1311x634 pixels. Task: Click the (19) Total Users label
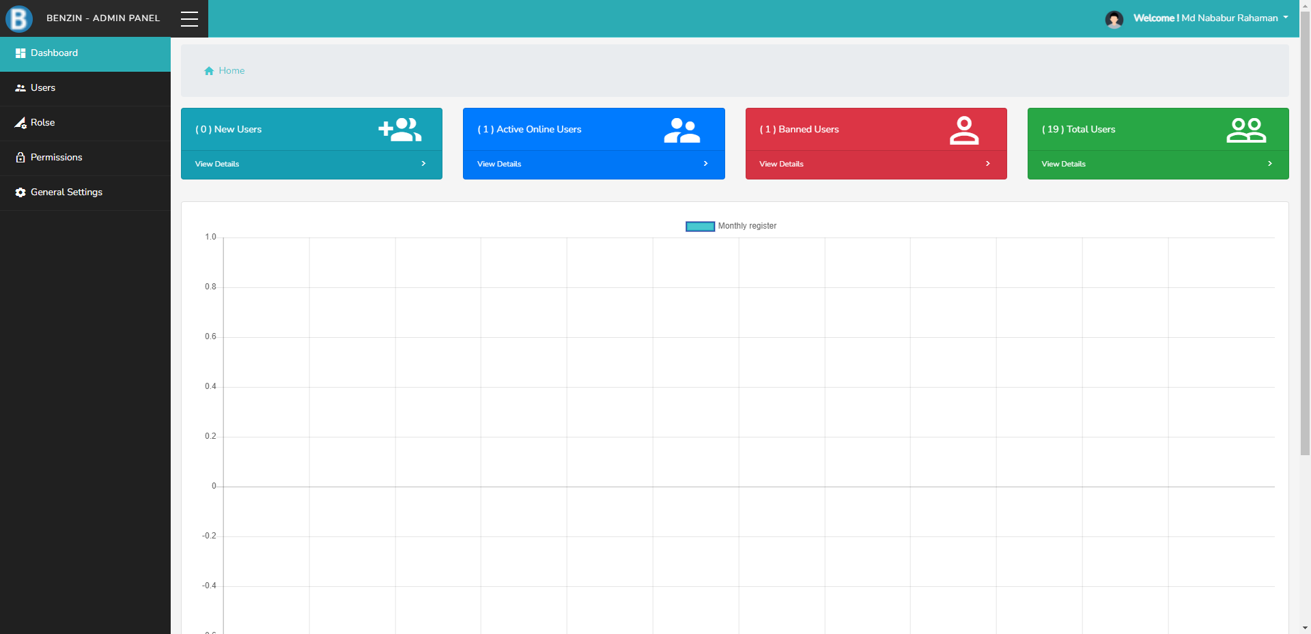click(x=1078, y=129)
